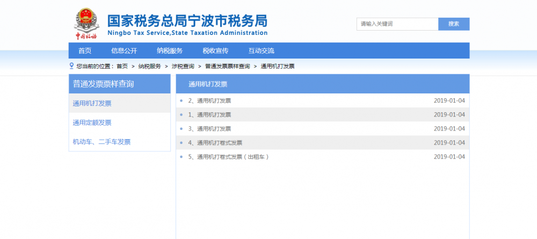Select 通用机打发票 in left sidebar
Screen dimensions: 537x239
click(92, 103)
